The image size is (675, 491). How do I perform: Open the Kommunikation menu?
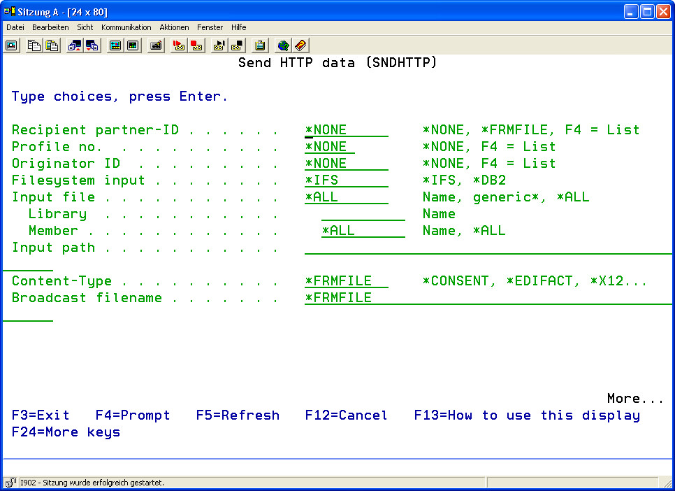point(126,27)
